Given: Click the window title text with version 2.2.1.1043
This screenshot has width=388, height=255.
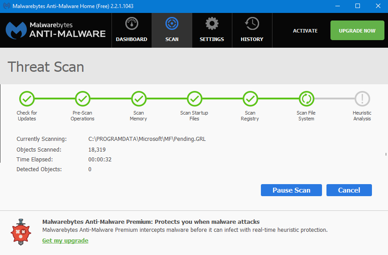Looking at the screenshot, I should pos(73,6).
